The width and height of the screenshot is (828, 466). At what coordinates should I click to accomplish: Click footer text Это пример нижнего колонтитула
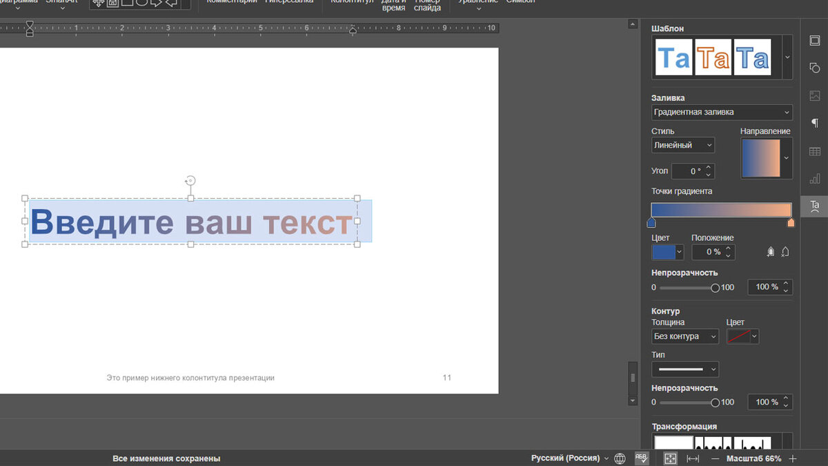click(190, 378)
